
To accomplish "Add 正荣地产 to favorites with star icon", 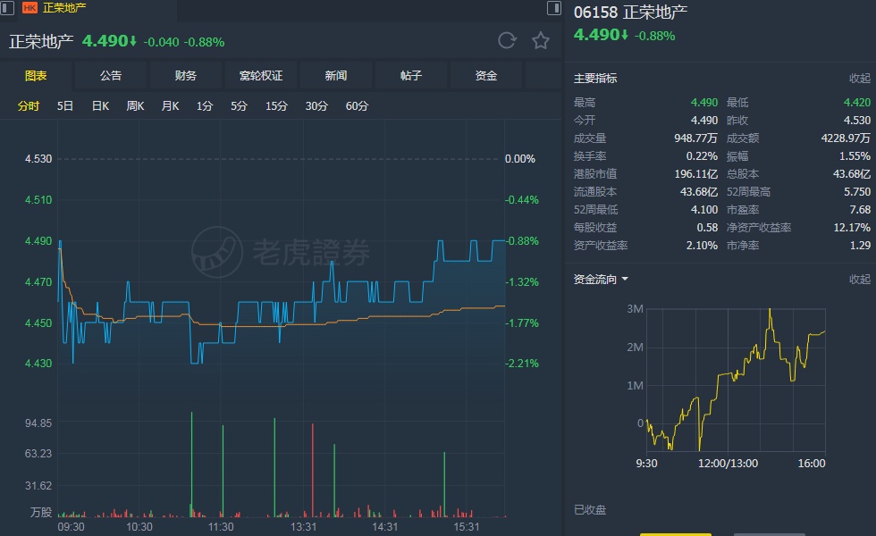I will (x=540, y=41).
